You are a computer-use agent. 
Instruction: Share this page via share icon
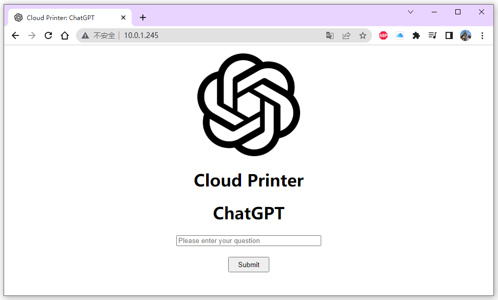tap(346, 35)
